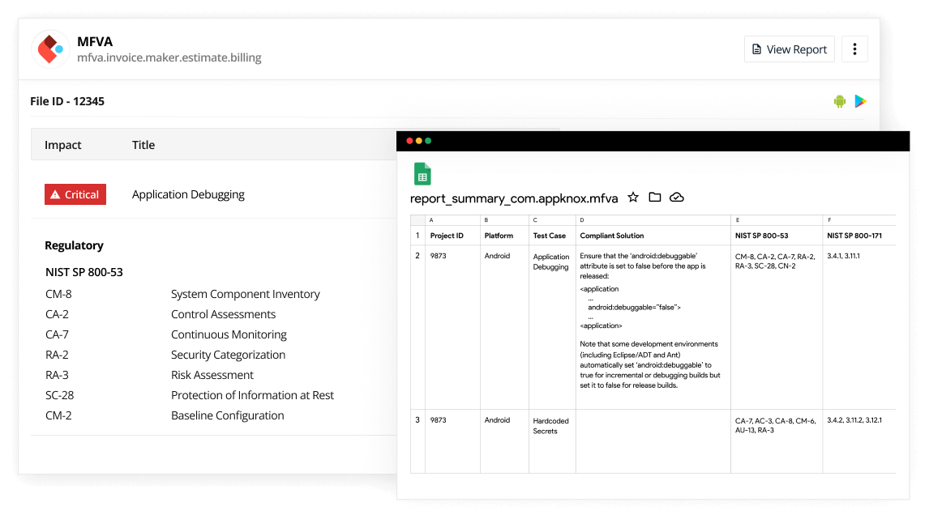The width and height of the screenshot is (942, 532).
Task: Star the report_summary spreadsheet
Action: pyautogui.click(x=632, y=198)
